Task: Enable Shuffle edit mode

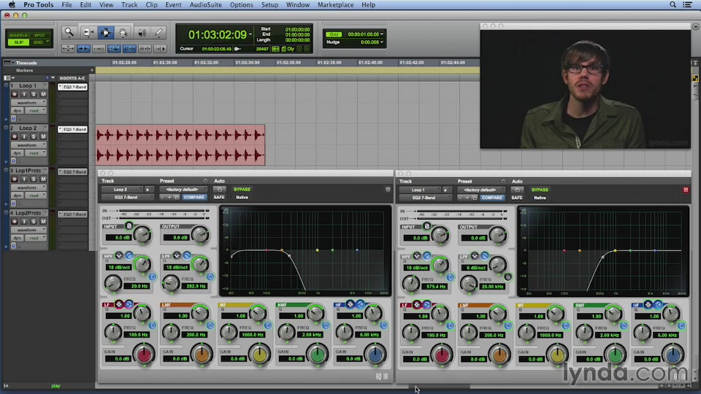Action: [18, 35]
